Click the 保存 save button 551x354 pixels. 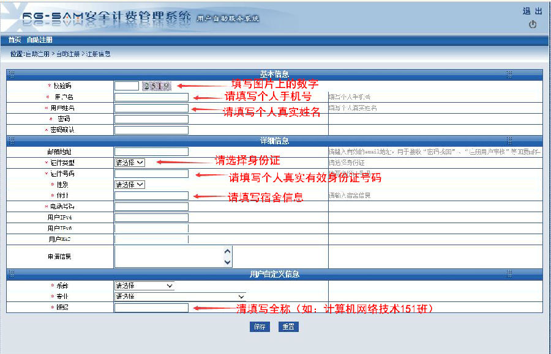point(260,327)
